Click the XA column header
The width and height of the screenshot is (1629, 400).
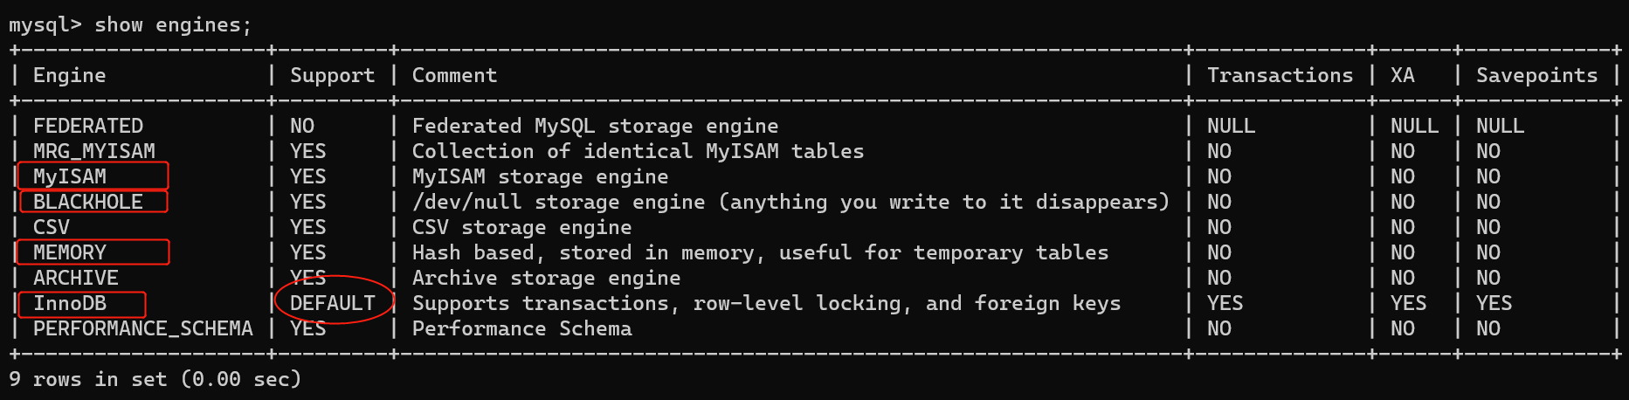click(1402, 76)
